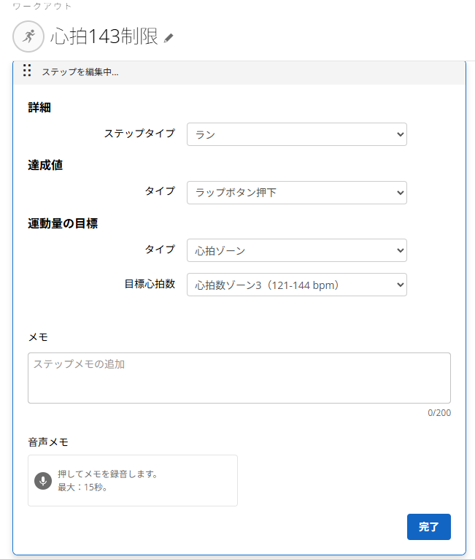475x559 pixels.
Task: Click the chevron arrow of 目標心拍数 select
Action: [400, 285]
